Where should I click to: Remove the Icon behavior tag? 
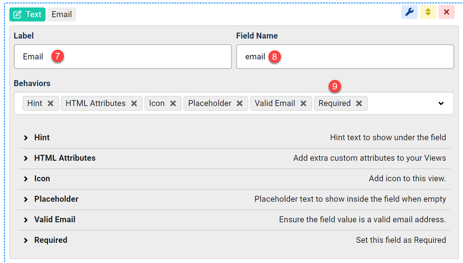(173, 104)
